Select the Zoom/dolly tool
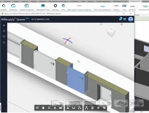Image resolution: width=149 pixels, height=113 pixels. click(49, 108)
